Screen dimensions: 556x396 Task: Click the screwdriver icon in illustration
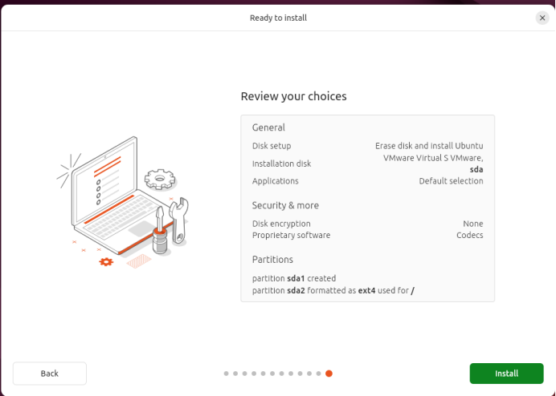point(160,230)
